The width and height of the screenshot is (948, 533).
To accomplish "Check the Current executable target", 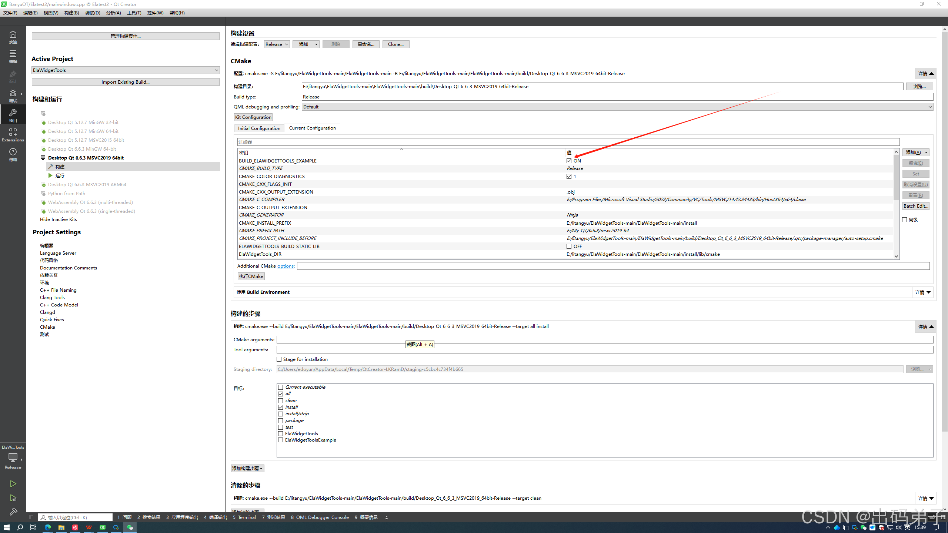I will coord(281,387).
